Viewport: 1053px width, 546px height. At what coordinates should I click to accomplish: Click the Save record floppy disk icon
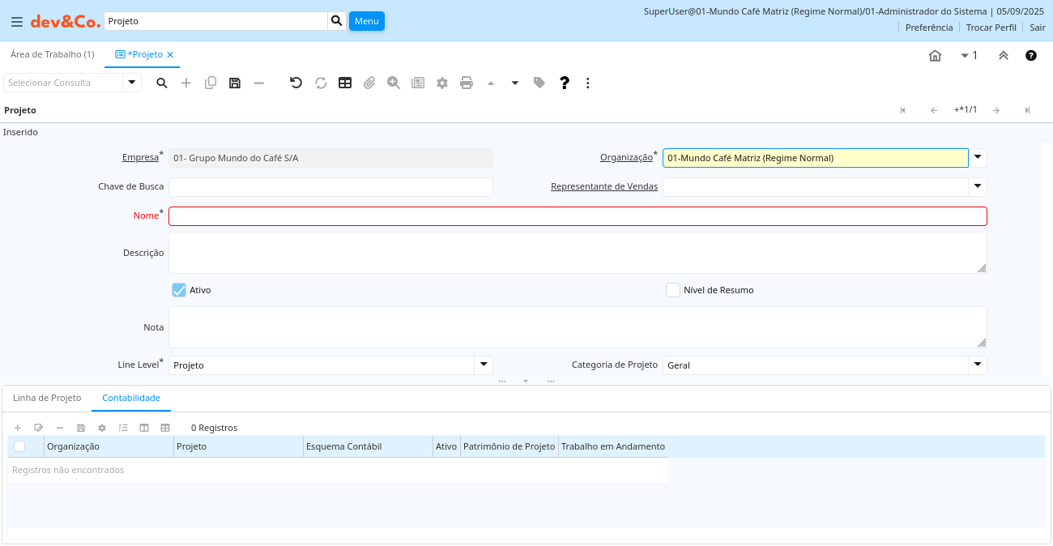pos(235,83)
